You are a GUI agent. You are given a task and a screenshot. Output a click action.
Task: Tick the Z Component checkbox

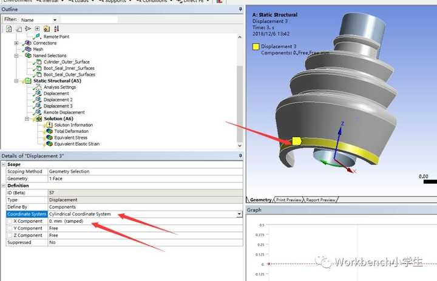(x=10, y=235)
